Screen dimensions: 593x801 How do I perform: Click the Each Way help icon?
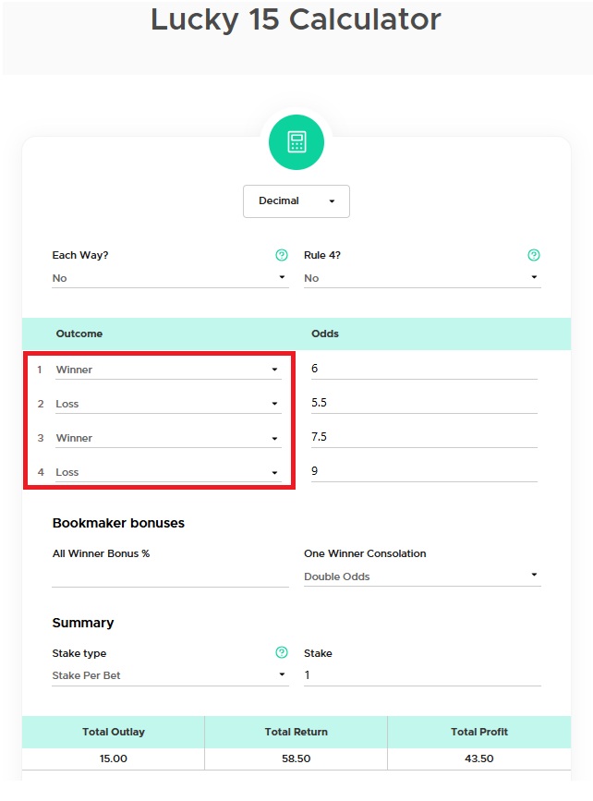pyautogui.click(x=282, y=255)
